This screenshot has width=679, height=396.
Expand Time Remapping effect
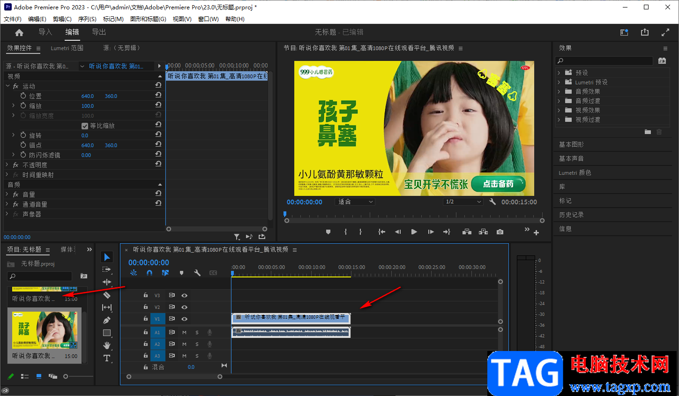[7, 175]
